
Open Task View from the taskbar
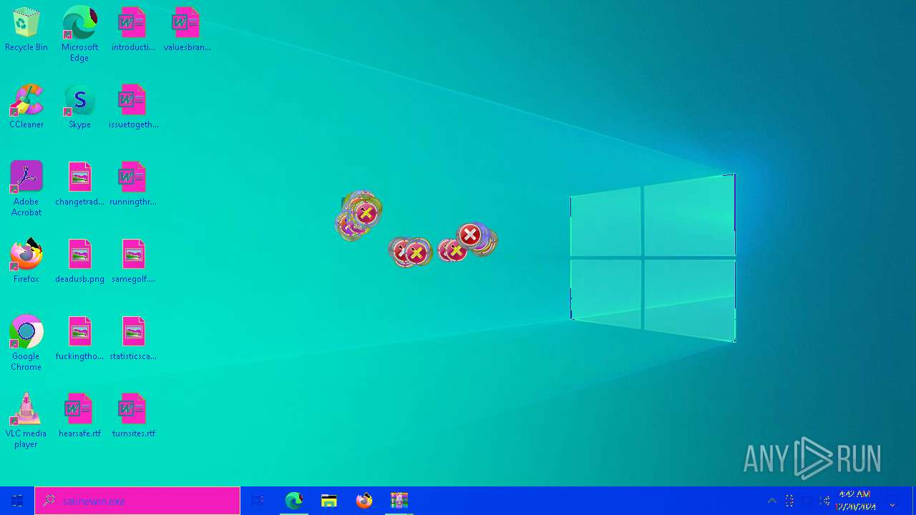(x=258, y=501)
